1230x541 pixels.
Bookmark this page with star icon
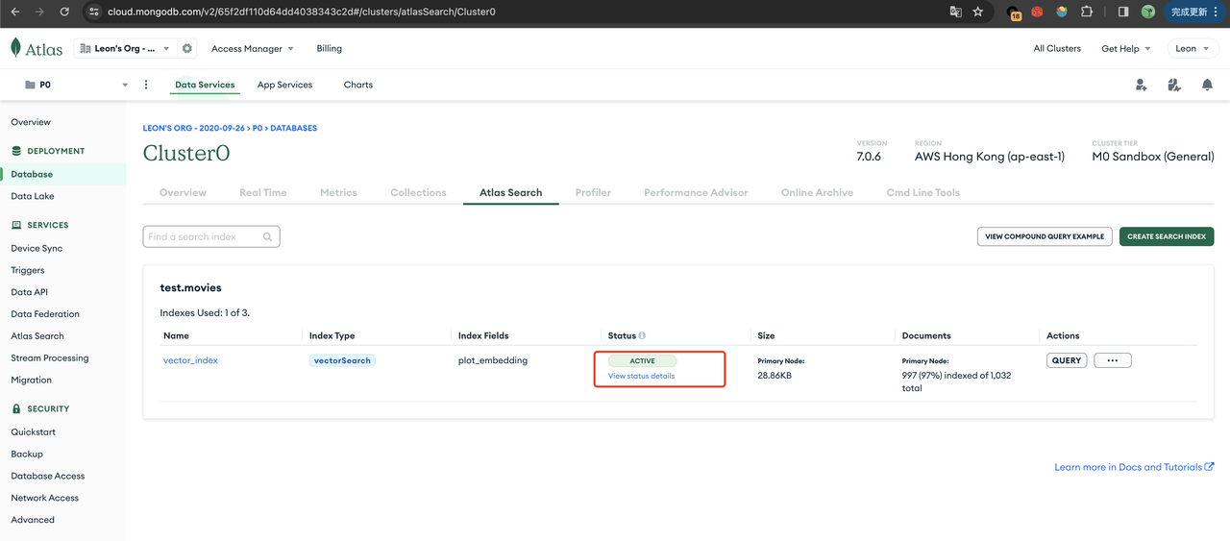tap(978, 12)
